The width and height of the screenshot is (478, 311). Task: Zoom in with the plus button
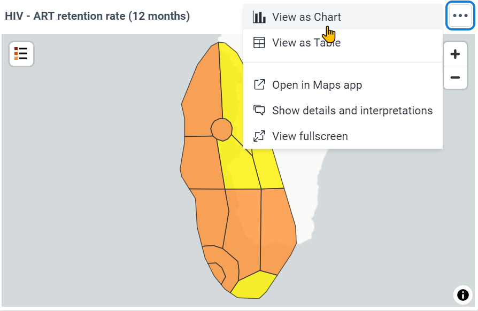coord(455,54)
